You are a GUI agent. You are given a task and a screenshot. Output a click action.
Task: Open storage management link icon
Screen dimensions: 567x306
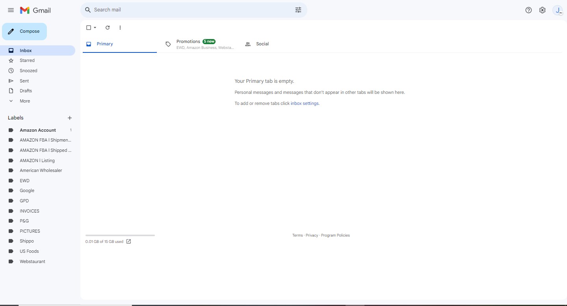click(128, 241)
